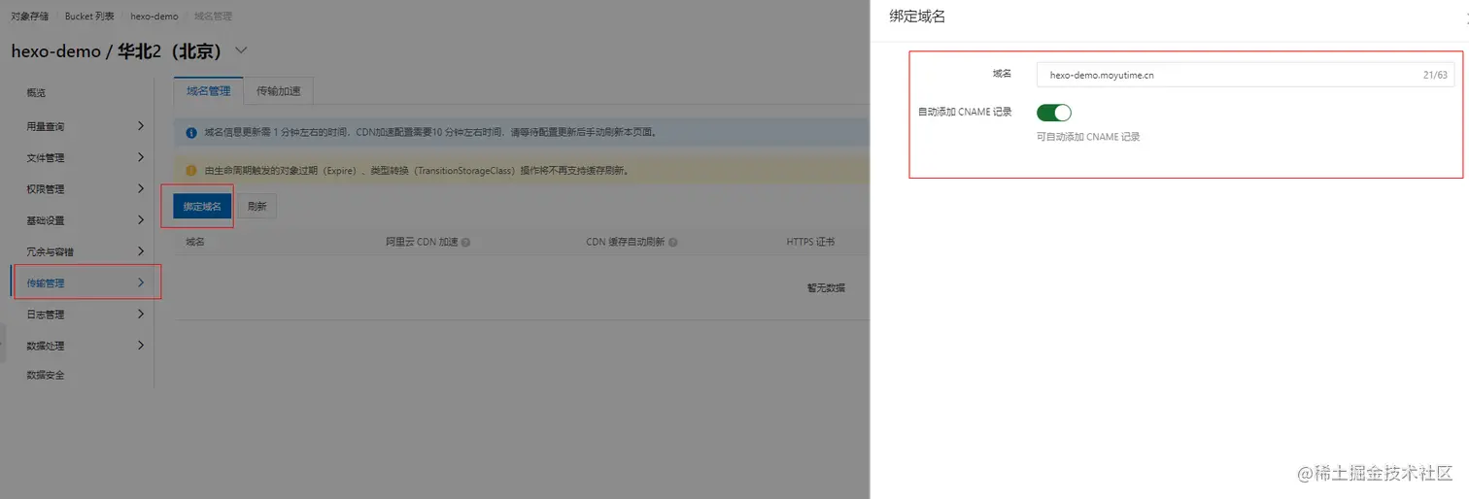Go to 对象存储 in the breadcrumb
This screenshot has width=1469, height=499.
pyautogui.click(x=30, y=17)
